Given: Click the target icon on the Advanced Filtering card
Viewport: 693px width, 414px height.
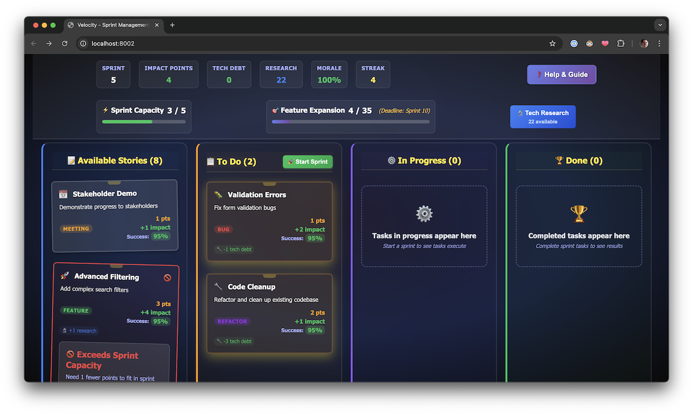Looking at the screenshot, I should (64, 277).
